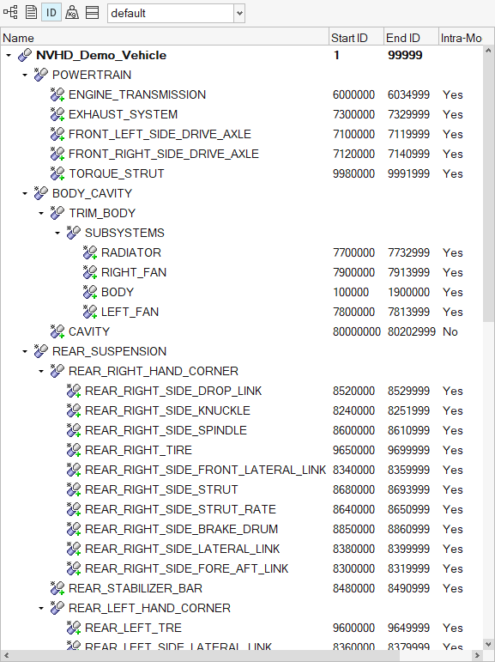Click the CAVITY Start ID 80000000 cell
This screenshot has width=495, height=662.
pos(357,331)
